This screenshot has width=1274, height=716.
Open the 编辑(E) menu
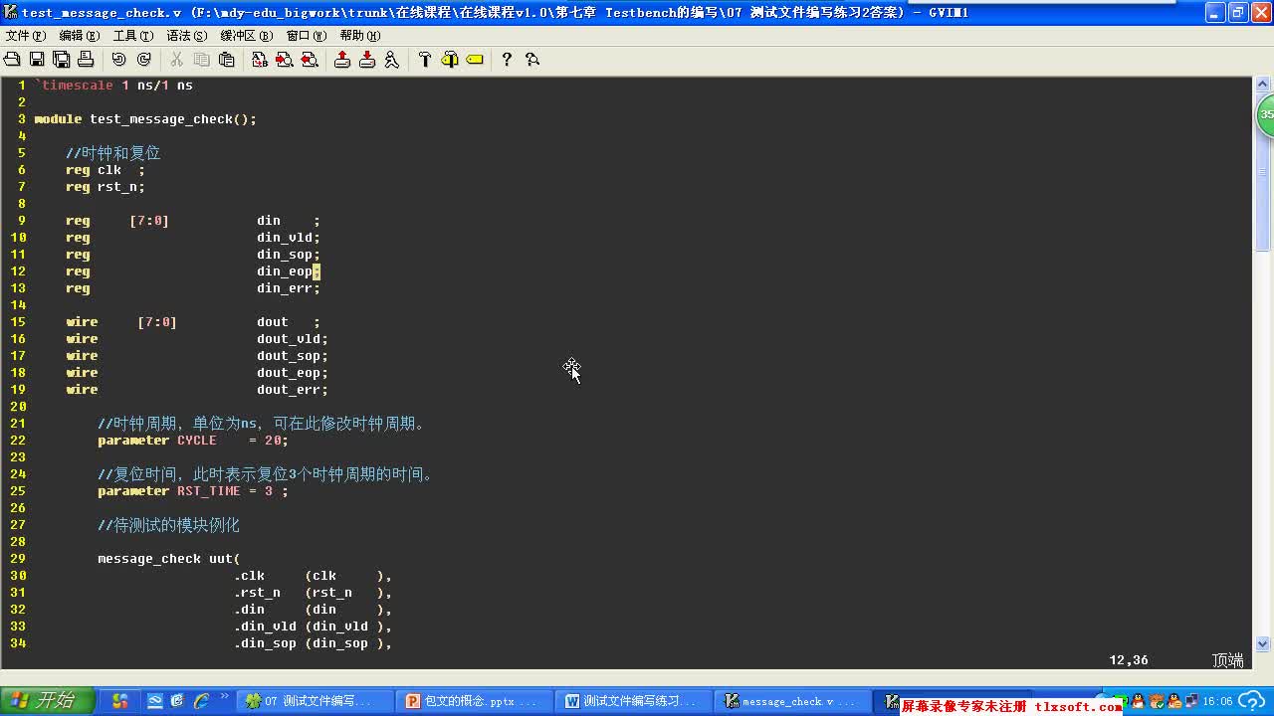pyautogui.click(x=79, y=35)
